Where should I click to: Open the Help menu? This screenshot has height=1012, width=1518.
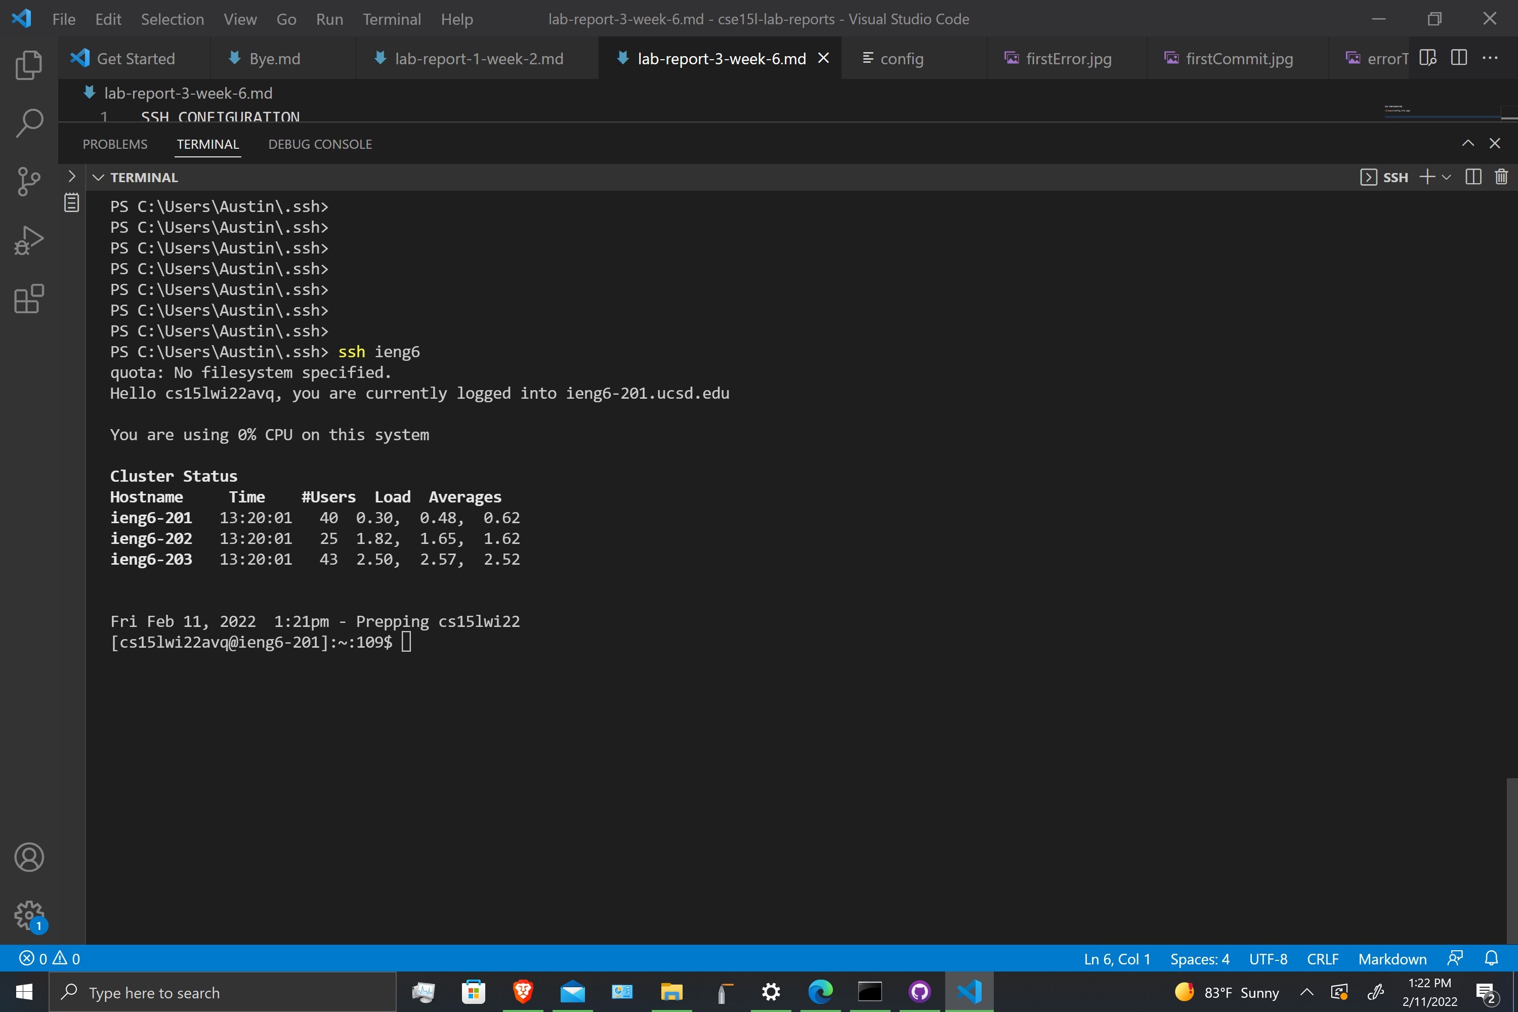click(x=457, y=19)
